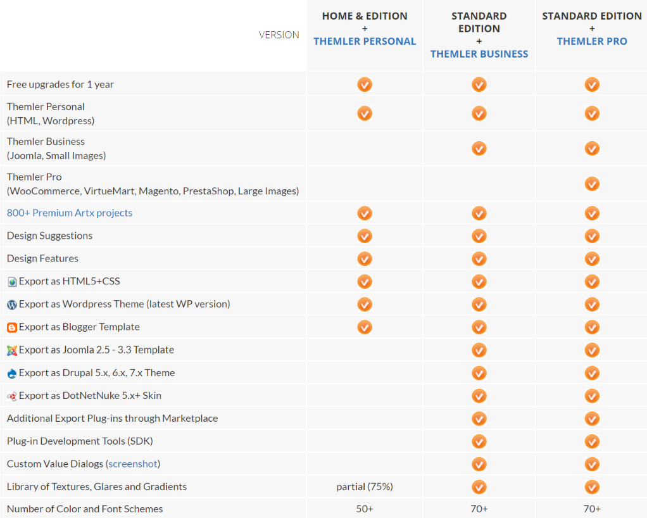Click the orange Blogger icon
Screen dimensions: 647x518
12,327
